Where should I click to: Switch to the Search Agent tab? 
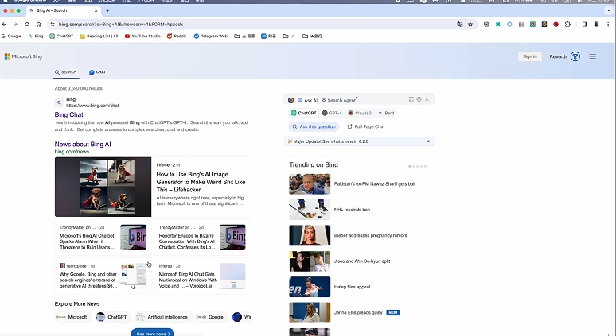(339, 100)
